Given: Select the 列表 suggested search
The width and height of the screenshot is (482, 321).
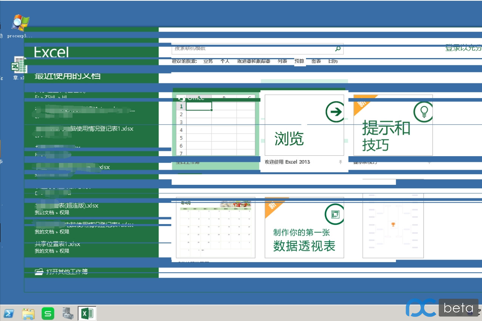Looking at the screenshot, I should [x=282, y=61].
